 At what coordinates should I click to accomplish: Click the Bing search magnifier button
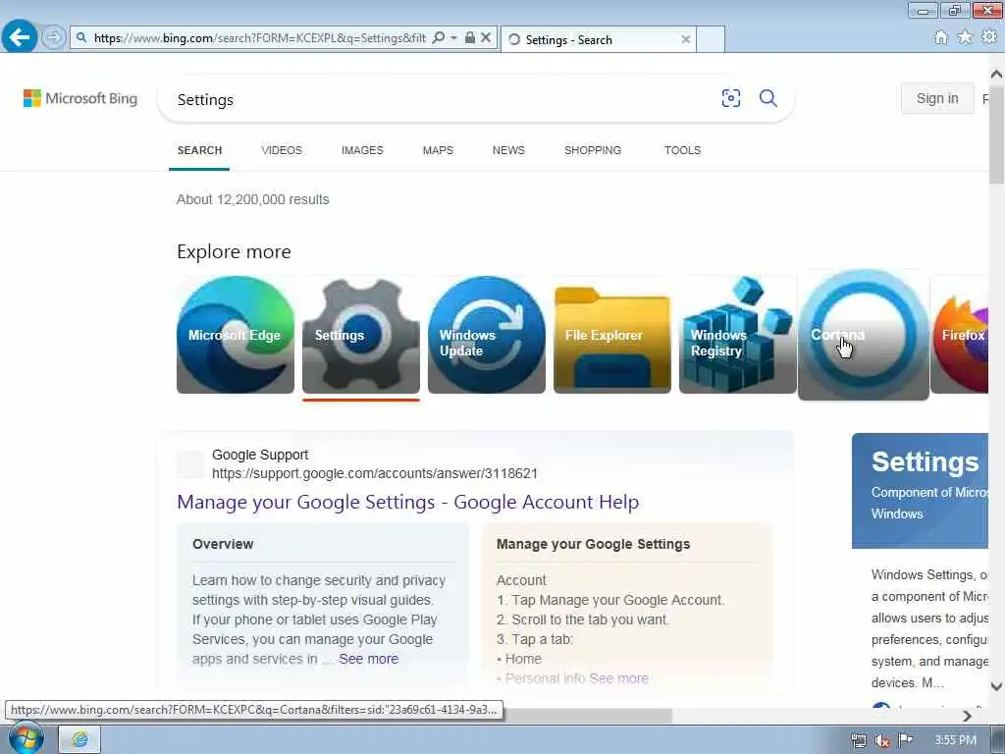pos(767,98)
